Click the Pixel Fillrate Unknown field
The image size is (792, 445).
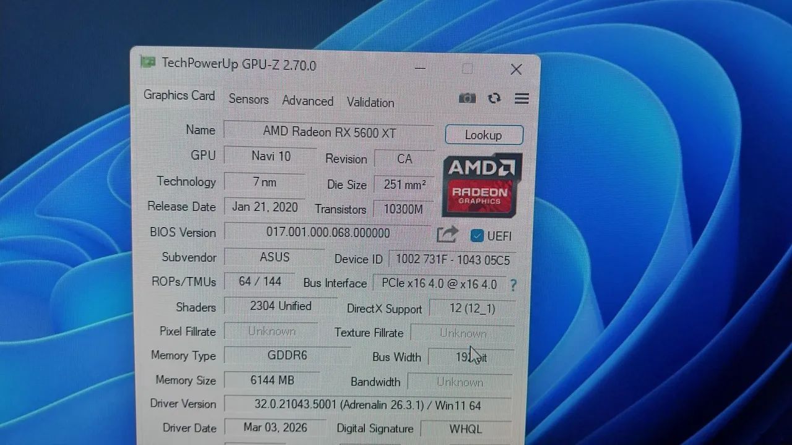[271, 331]
